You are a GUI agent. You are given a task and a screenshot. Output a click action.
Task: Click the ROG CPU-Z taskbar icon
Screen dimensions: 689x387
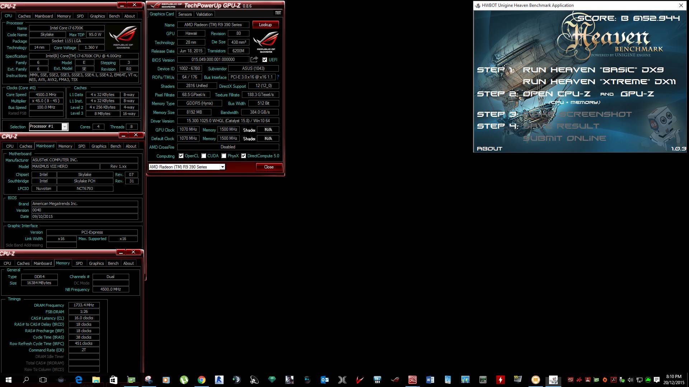pyautogui.click(x=412, y=380)
